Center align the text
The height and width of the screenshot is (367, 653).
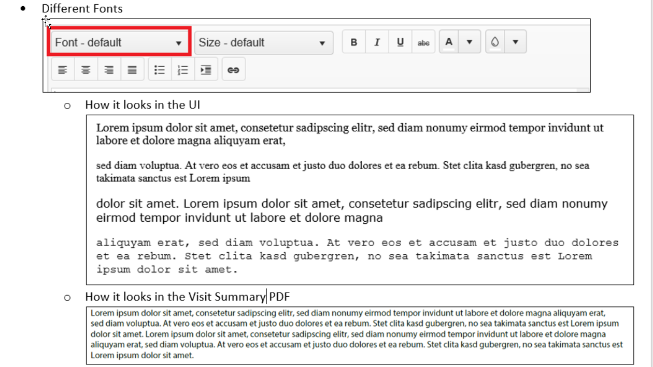pyautogui.click(x=86, y=70)
